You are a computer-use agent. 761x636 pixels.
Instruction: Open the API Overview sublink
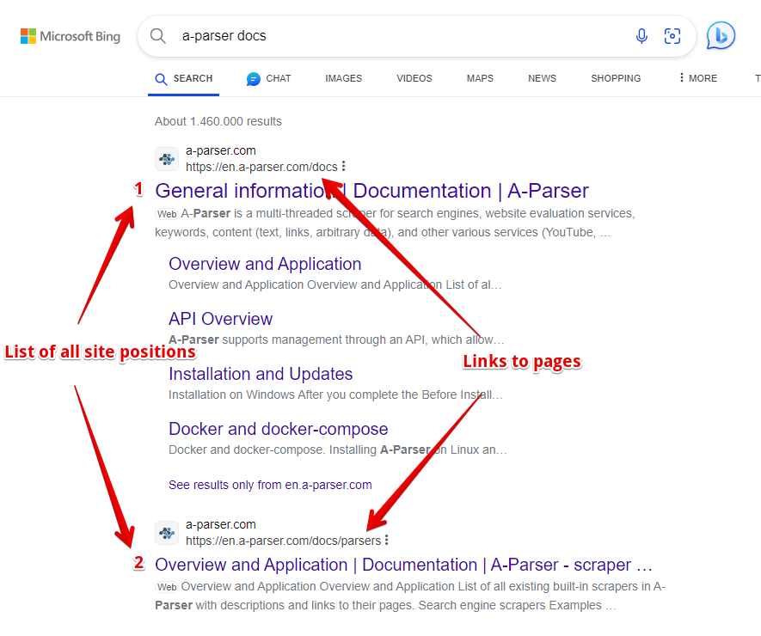[x=220, y=319]
